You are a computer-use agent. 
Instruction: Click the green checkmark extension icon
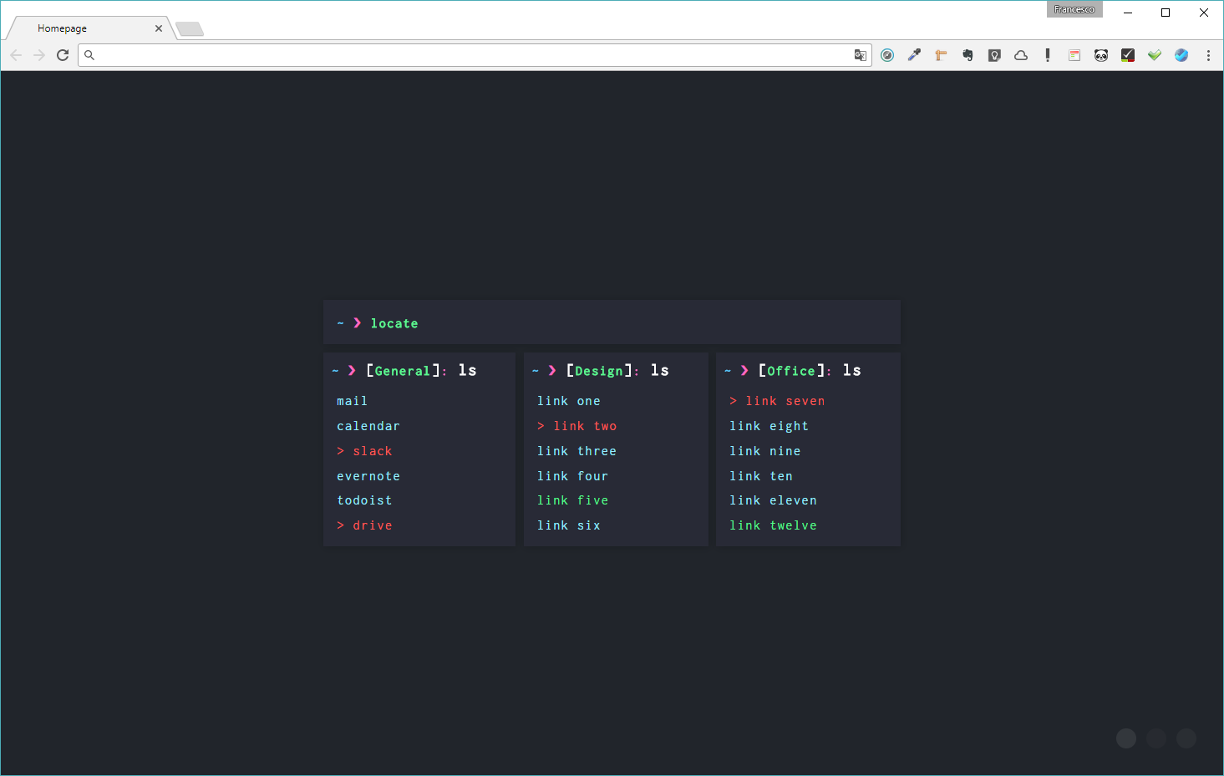click(1155, 55)
